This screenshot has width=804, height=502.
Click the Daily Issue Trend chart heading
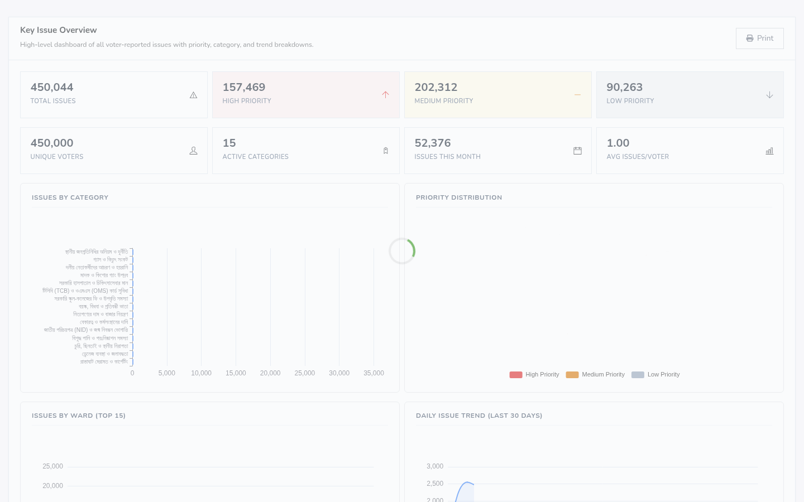tap(479, 416)
